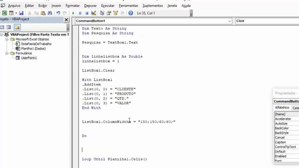The image size is (299, 168).
Task: Open the Executar menu
Action: point(108,6)
